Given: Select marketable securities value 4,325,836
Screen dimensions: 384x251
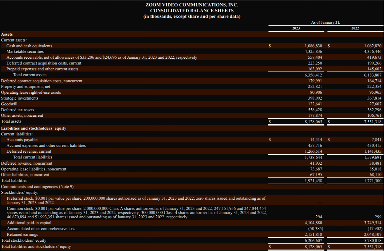Looking at the screenshot, I should (x=313, y=52).
